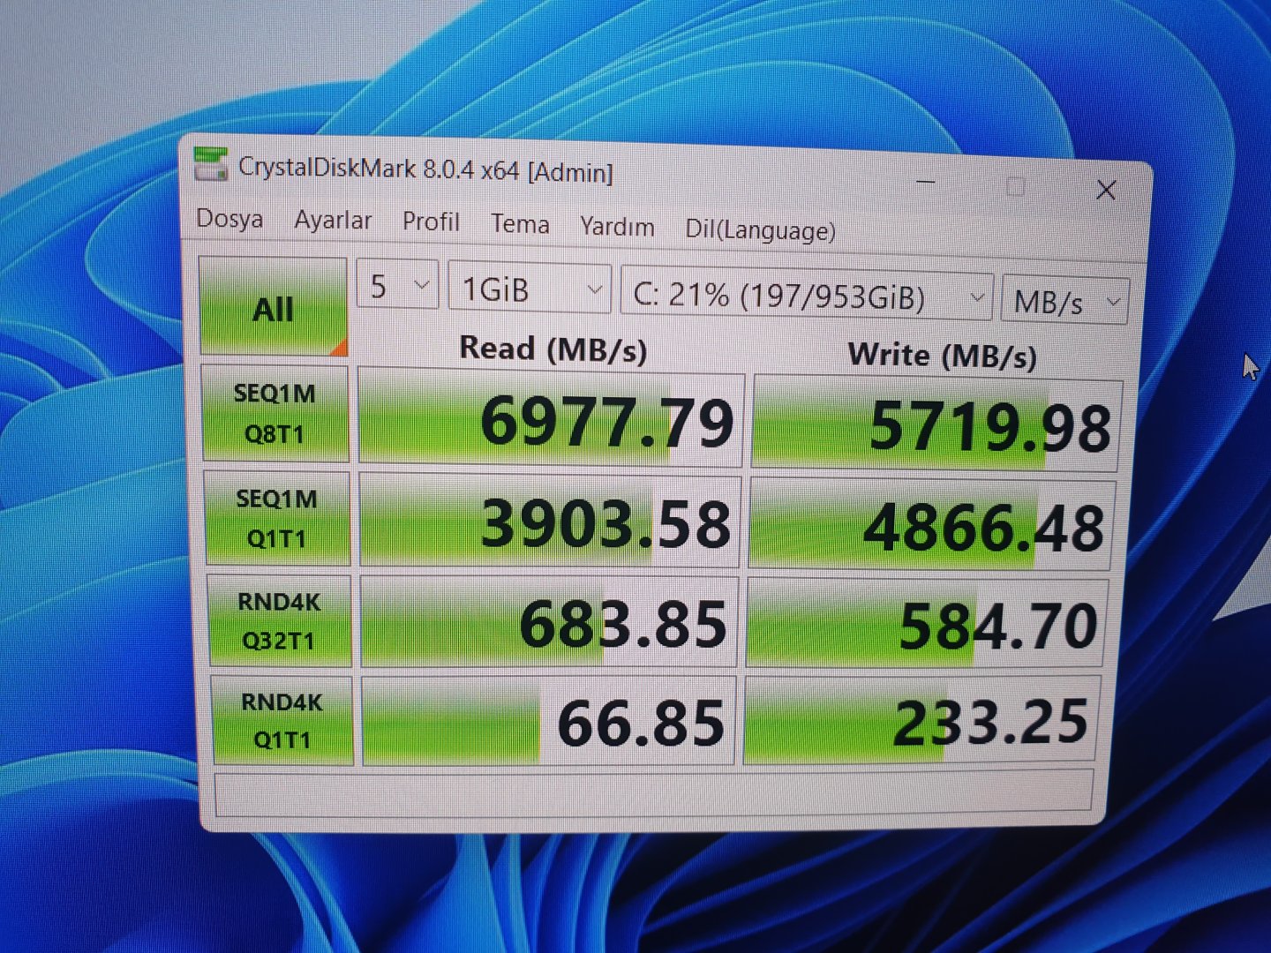Image resolution: width=1271 pixels, height=953 pixels.
Task: Open the 1GiB test size dropdown
Action: pyautogui.click(x=530, y=288)
